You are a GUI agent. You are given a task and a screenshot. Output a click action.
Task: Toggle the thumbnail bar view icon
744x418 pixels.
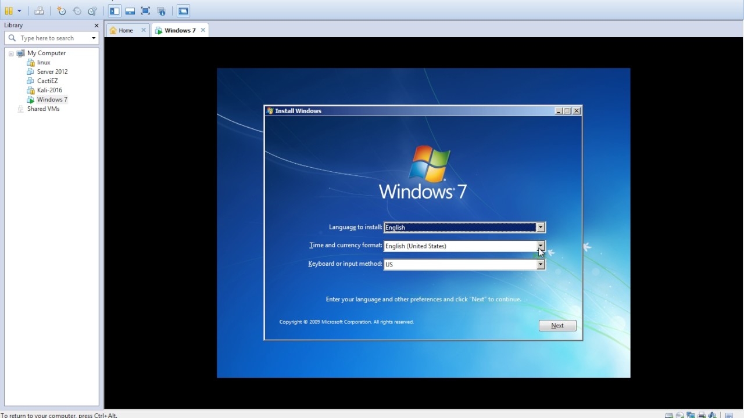pyautogui.click(x=130, y=11)
